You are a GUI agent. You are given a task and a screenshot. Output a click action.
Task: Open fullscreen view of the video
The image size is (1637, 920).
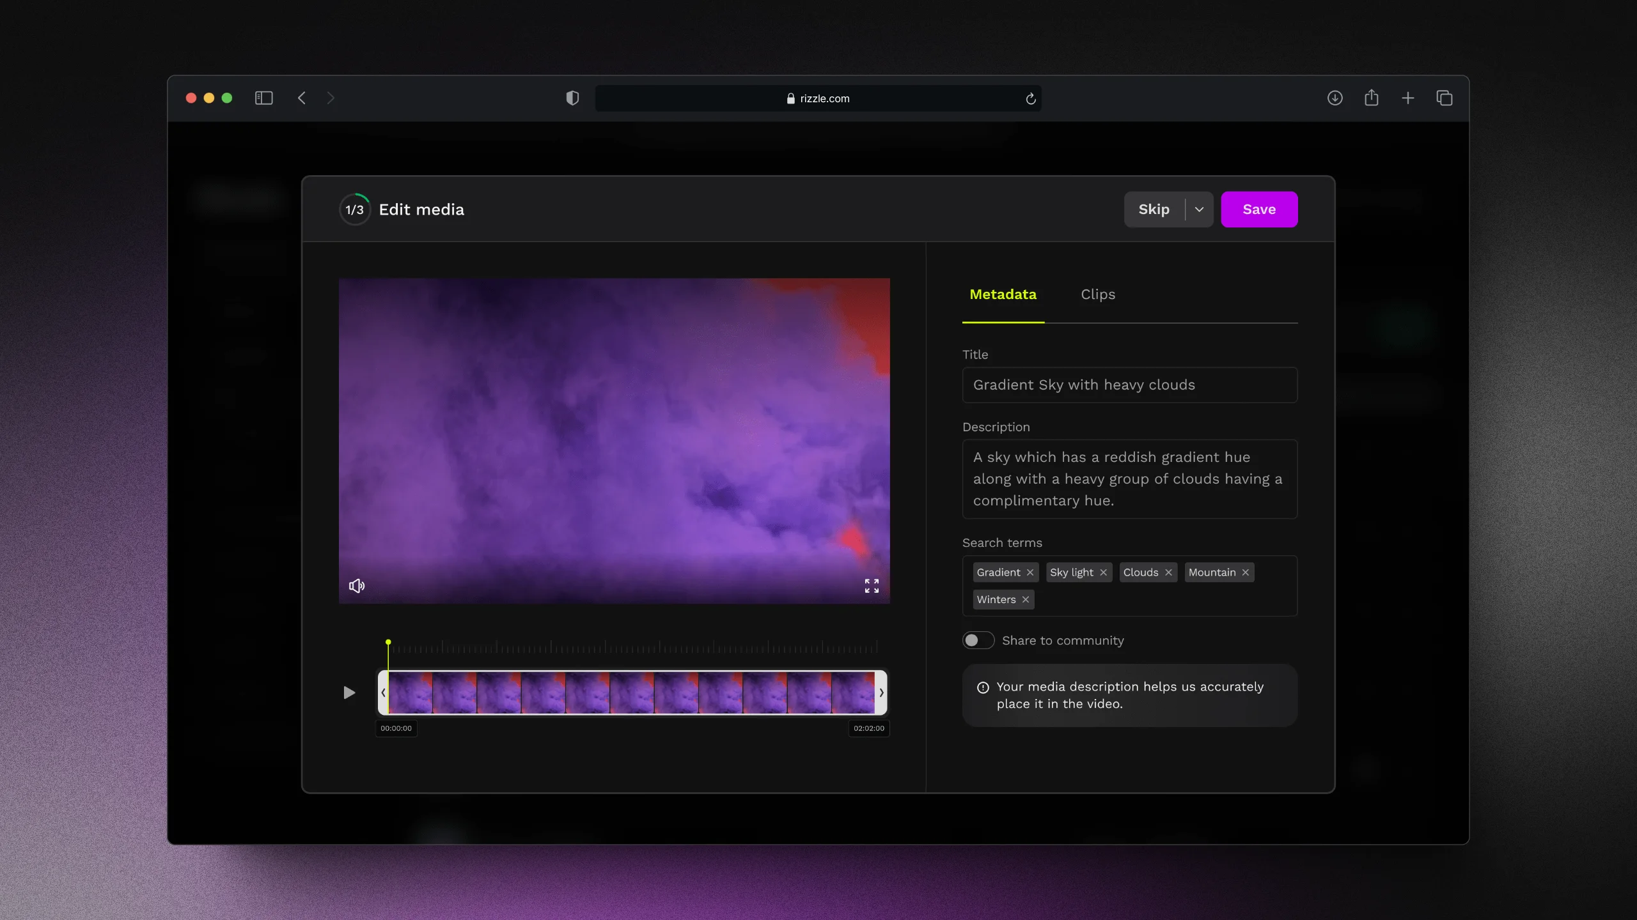point(872,586)
